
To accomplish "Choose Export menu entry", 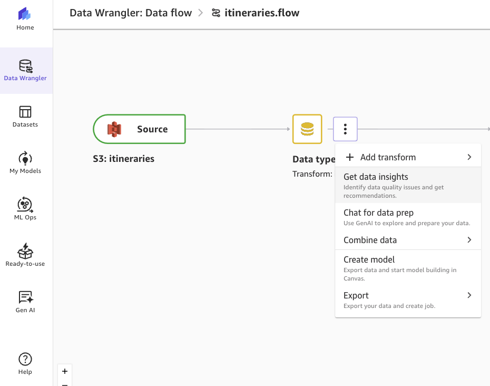I will click(x=408, y=300).
